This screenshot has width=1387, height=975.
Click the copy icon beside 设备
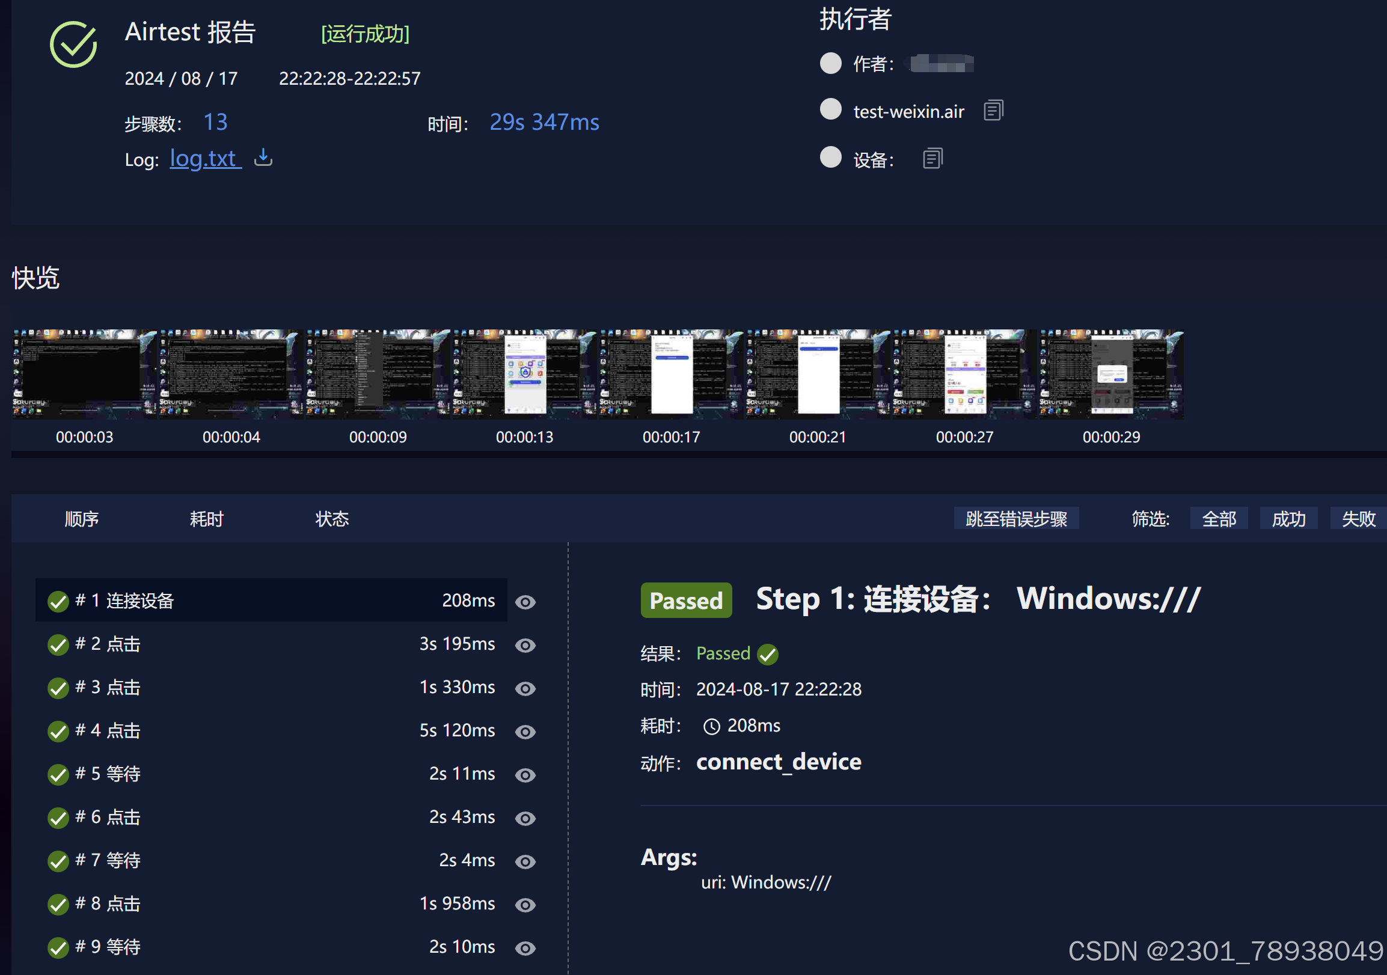tap(932, 159)
